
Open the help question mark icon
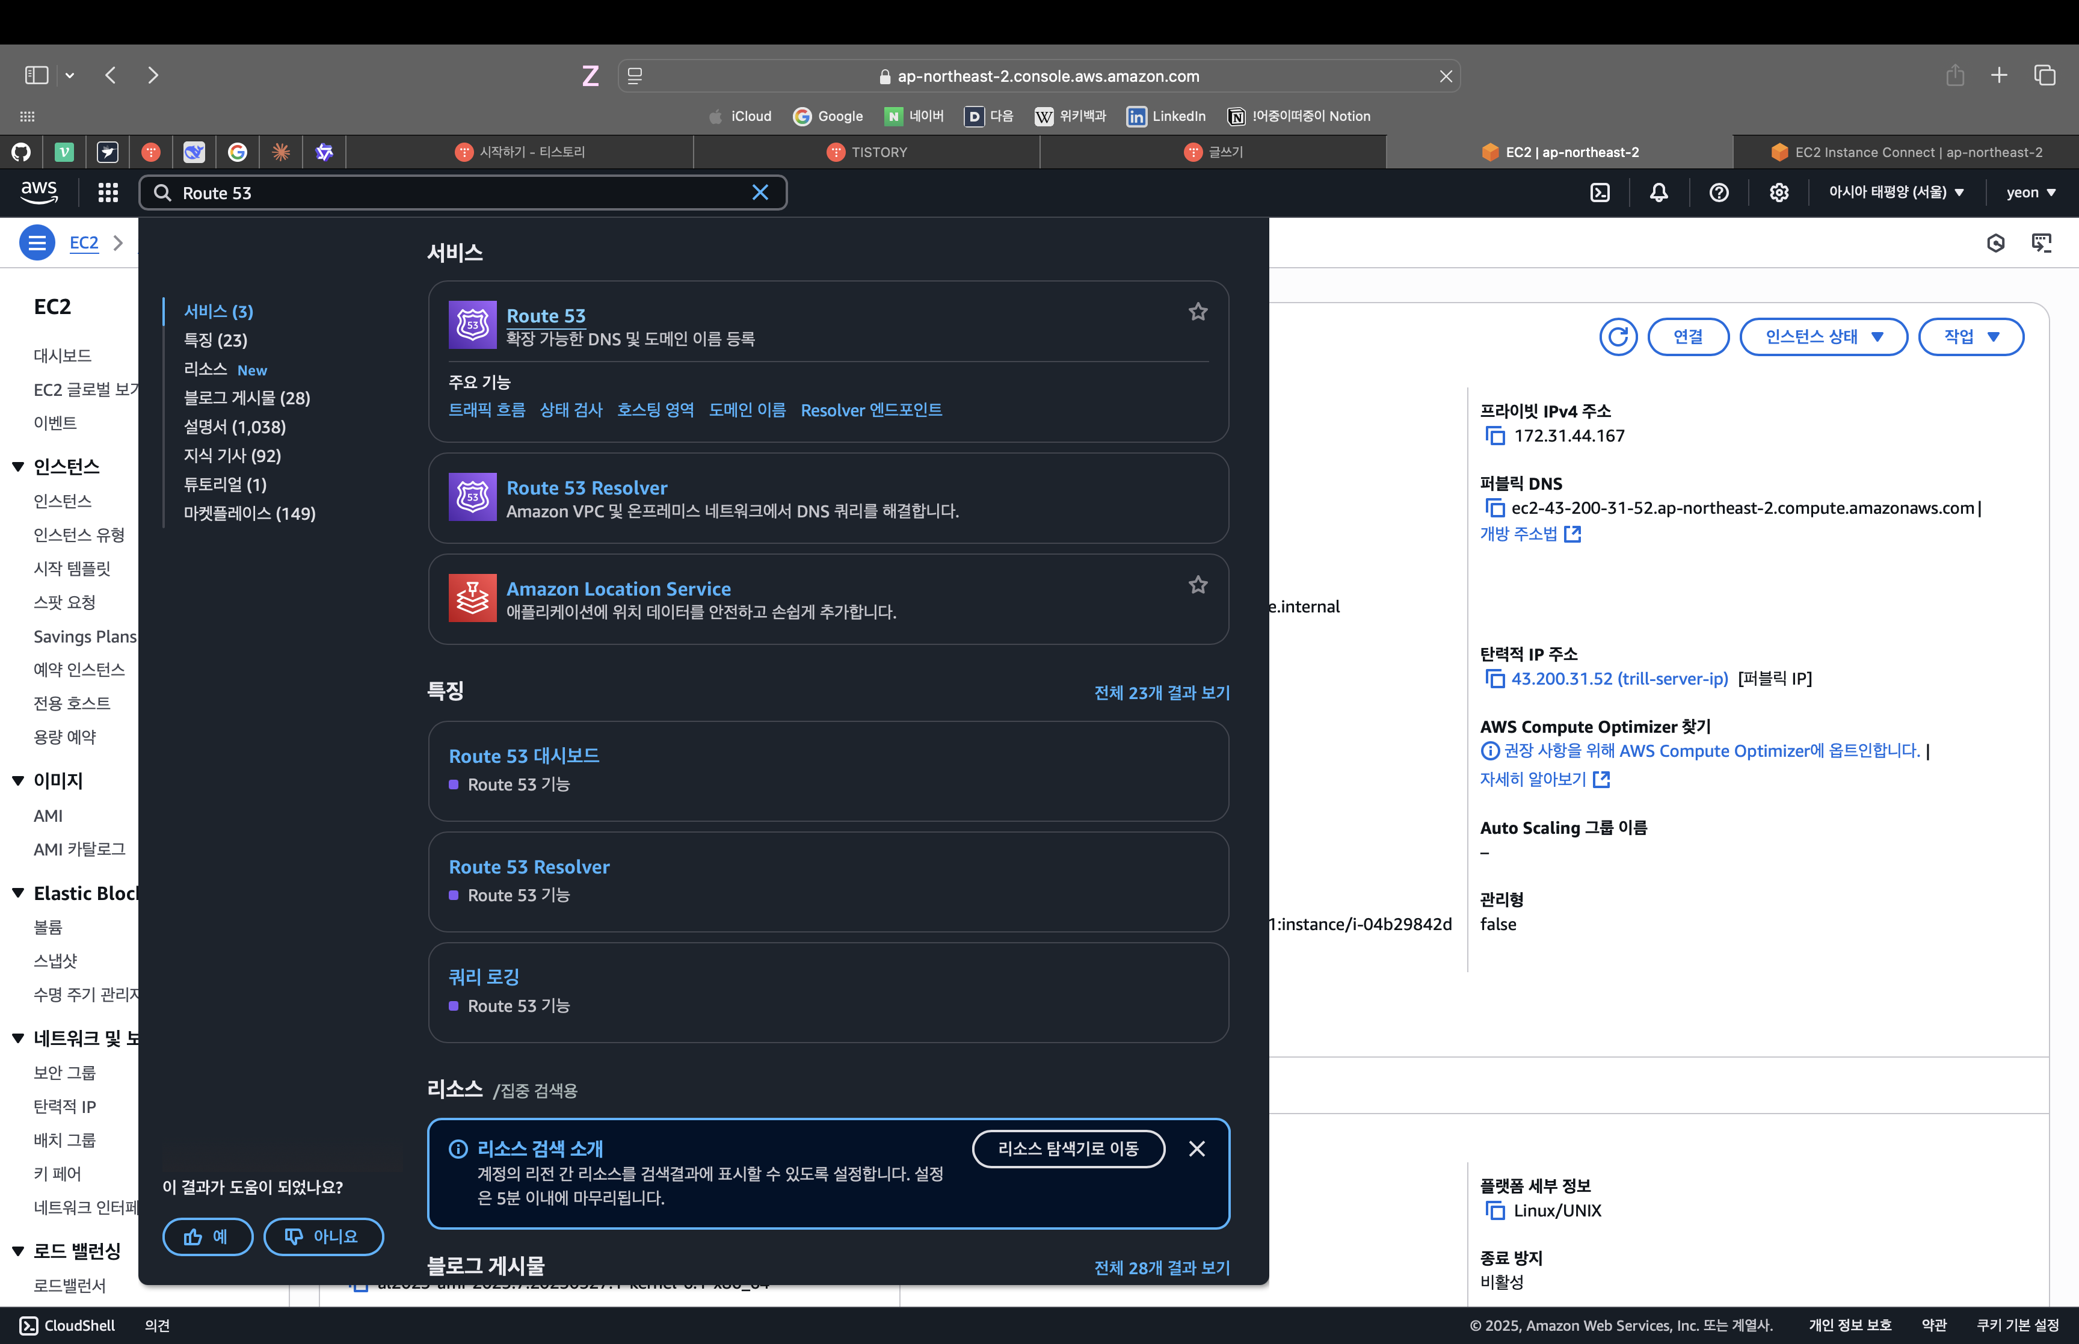pyautogui.click(x=1718, y=193)
